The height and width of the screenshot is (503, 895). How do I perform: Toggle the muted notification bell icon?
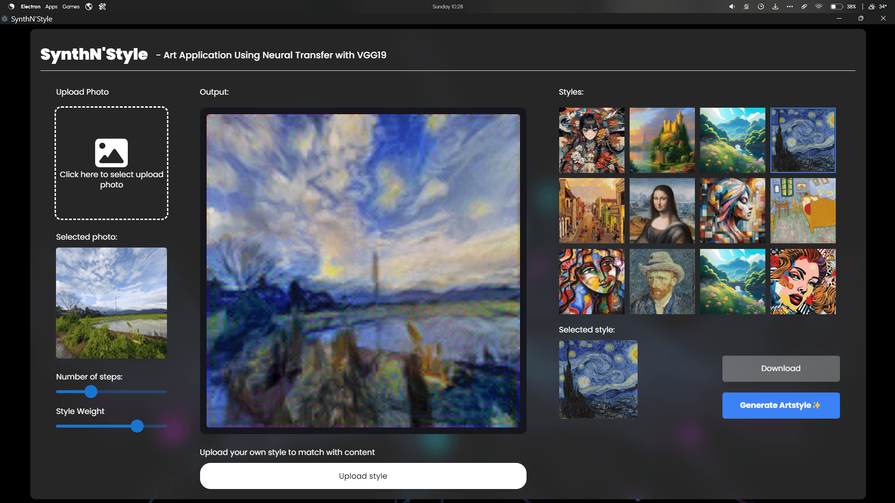746,7
